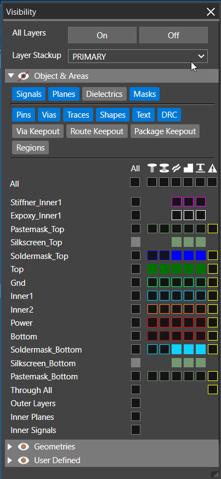The height and width of the screenshot is (479, 221).
Task: Toggle the Route Keepout filter
Action: click(97, 131)
